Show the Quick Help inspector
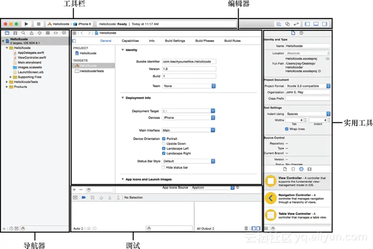Viewport: 373px width, 249px height. pyautogui.click(x=301, y=33)
